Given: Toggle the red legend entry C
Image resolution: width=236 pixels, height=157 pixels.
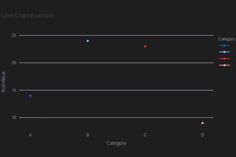Looking at the screenshot, I should point(227,59).
